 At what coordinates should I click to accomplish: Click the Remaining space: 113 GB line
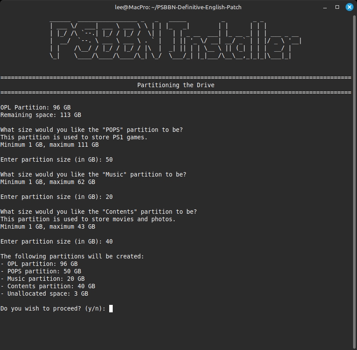[x=41, y=115]
